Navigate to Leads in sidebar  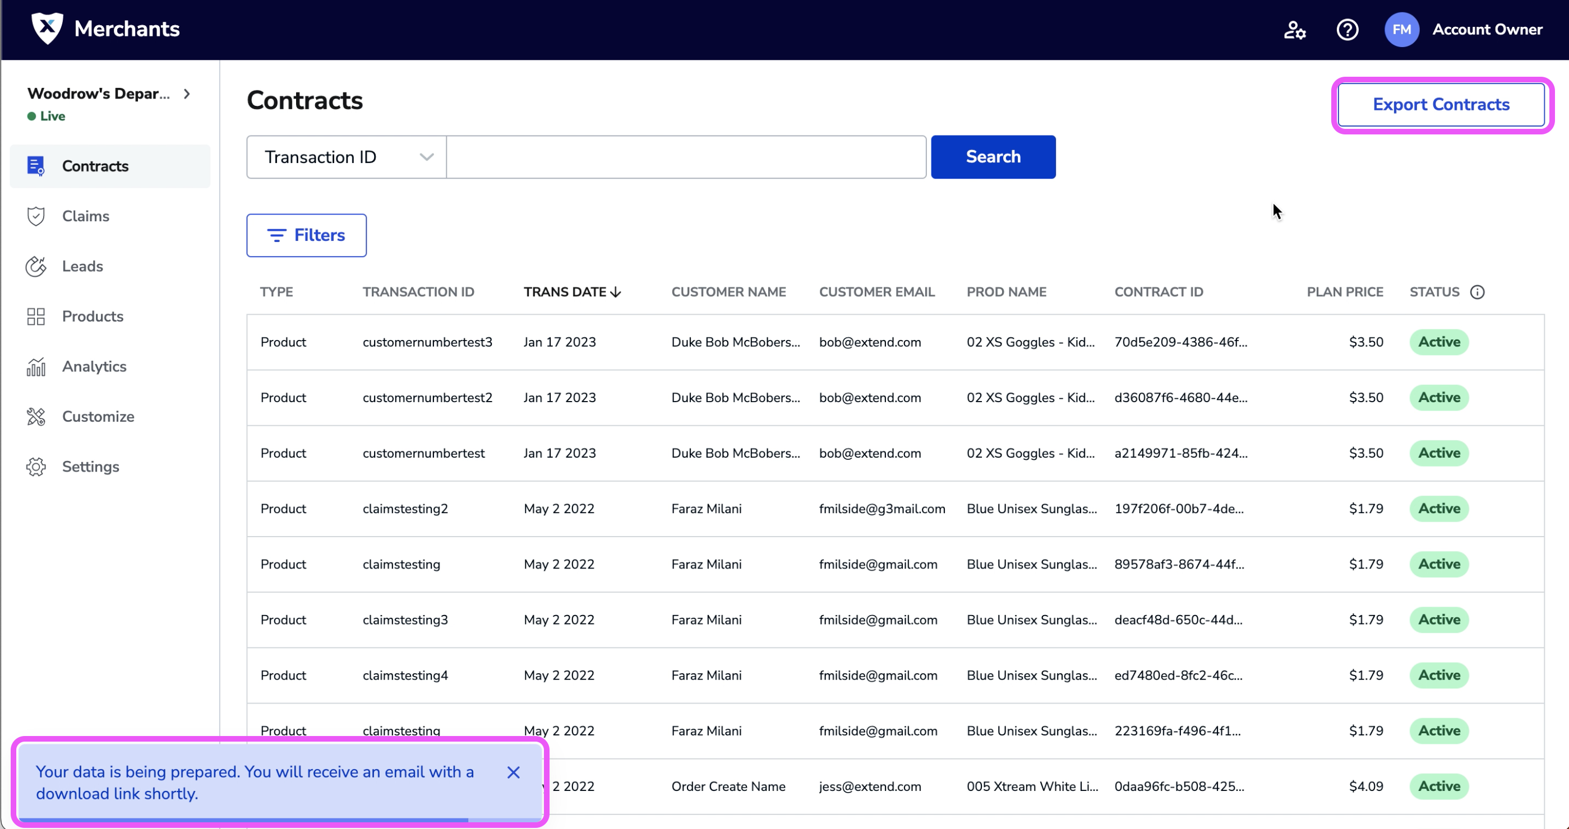[82, 267]
